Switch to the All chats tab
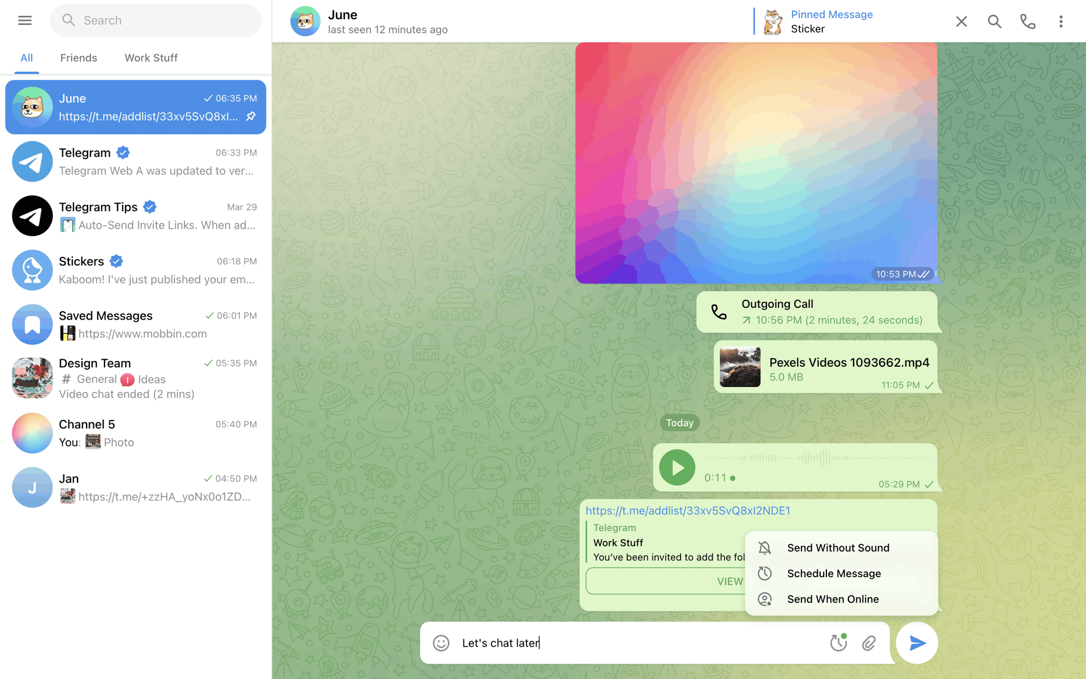This screenshot has width=1086, height=679. (27, 58)
